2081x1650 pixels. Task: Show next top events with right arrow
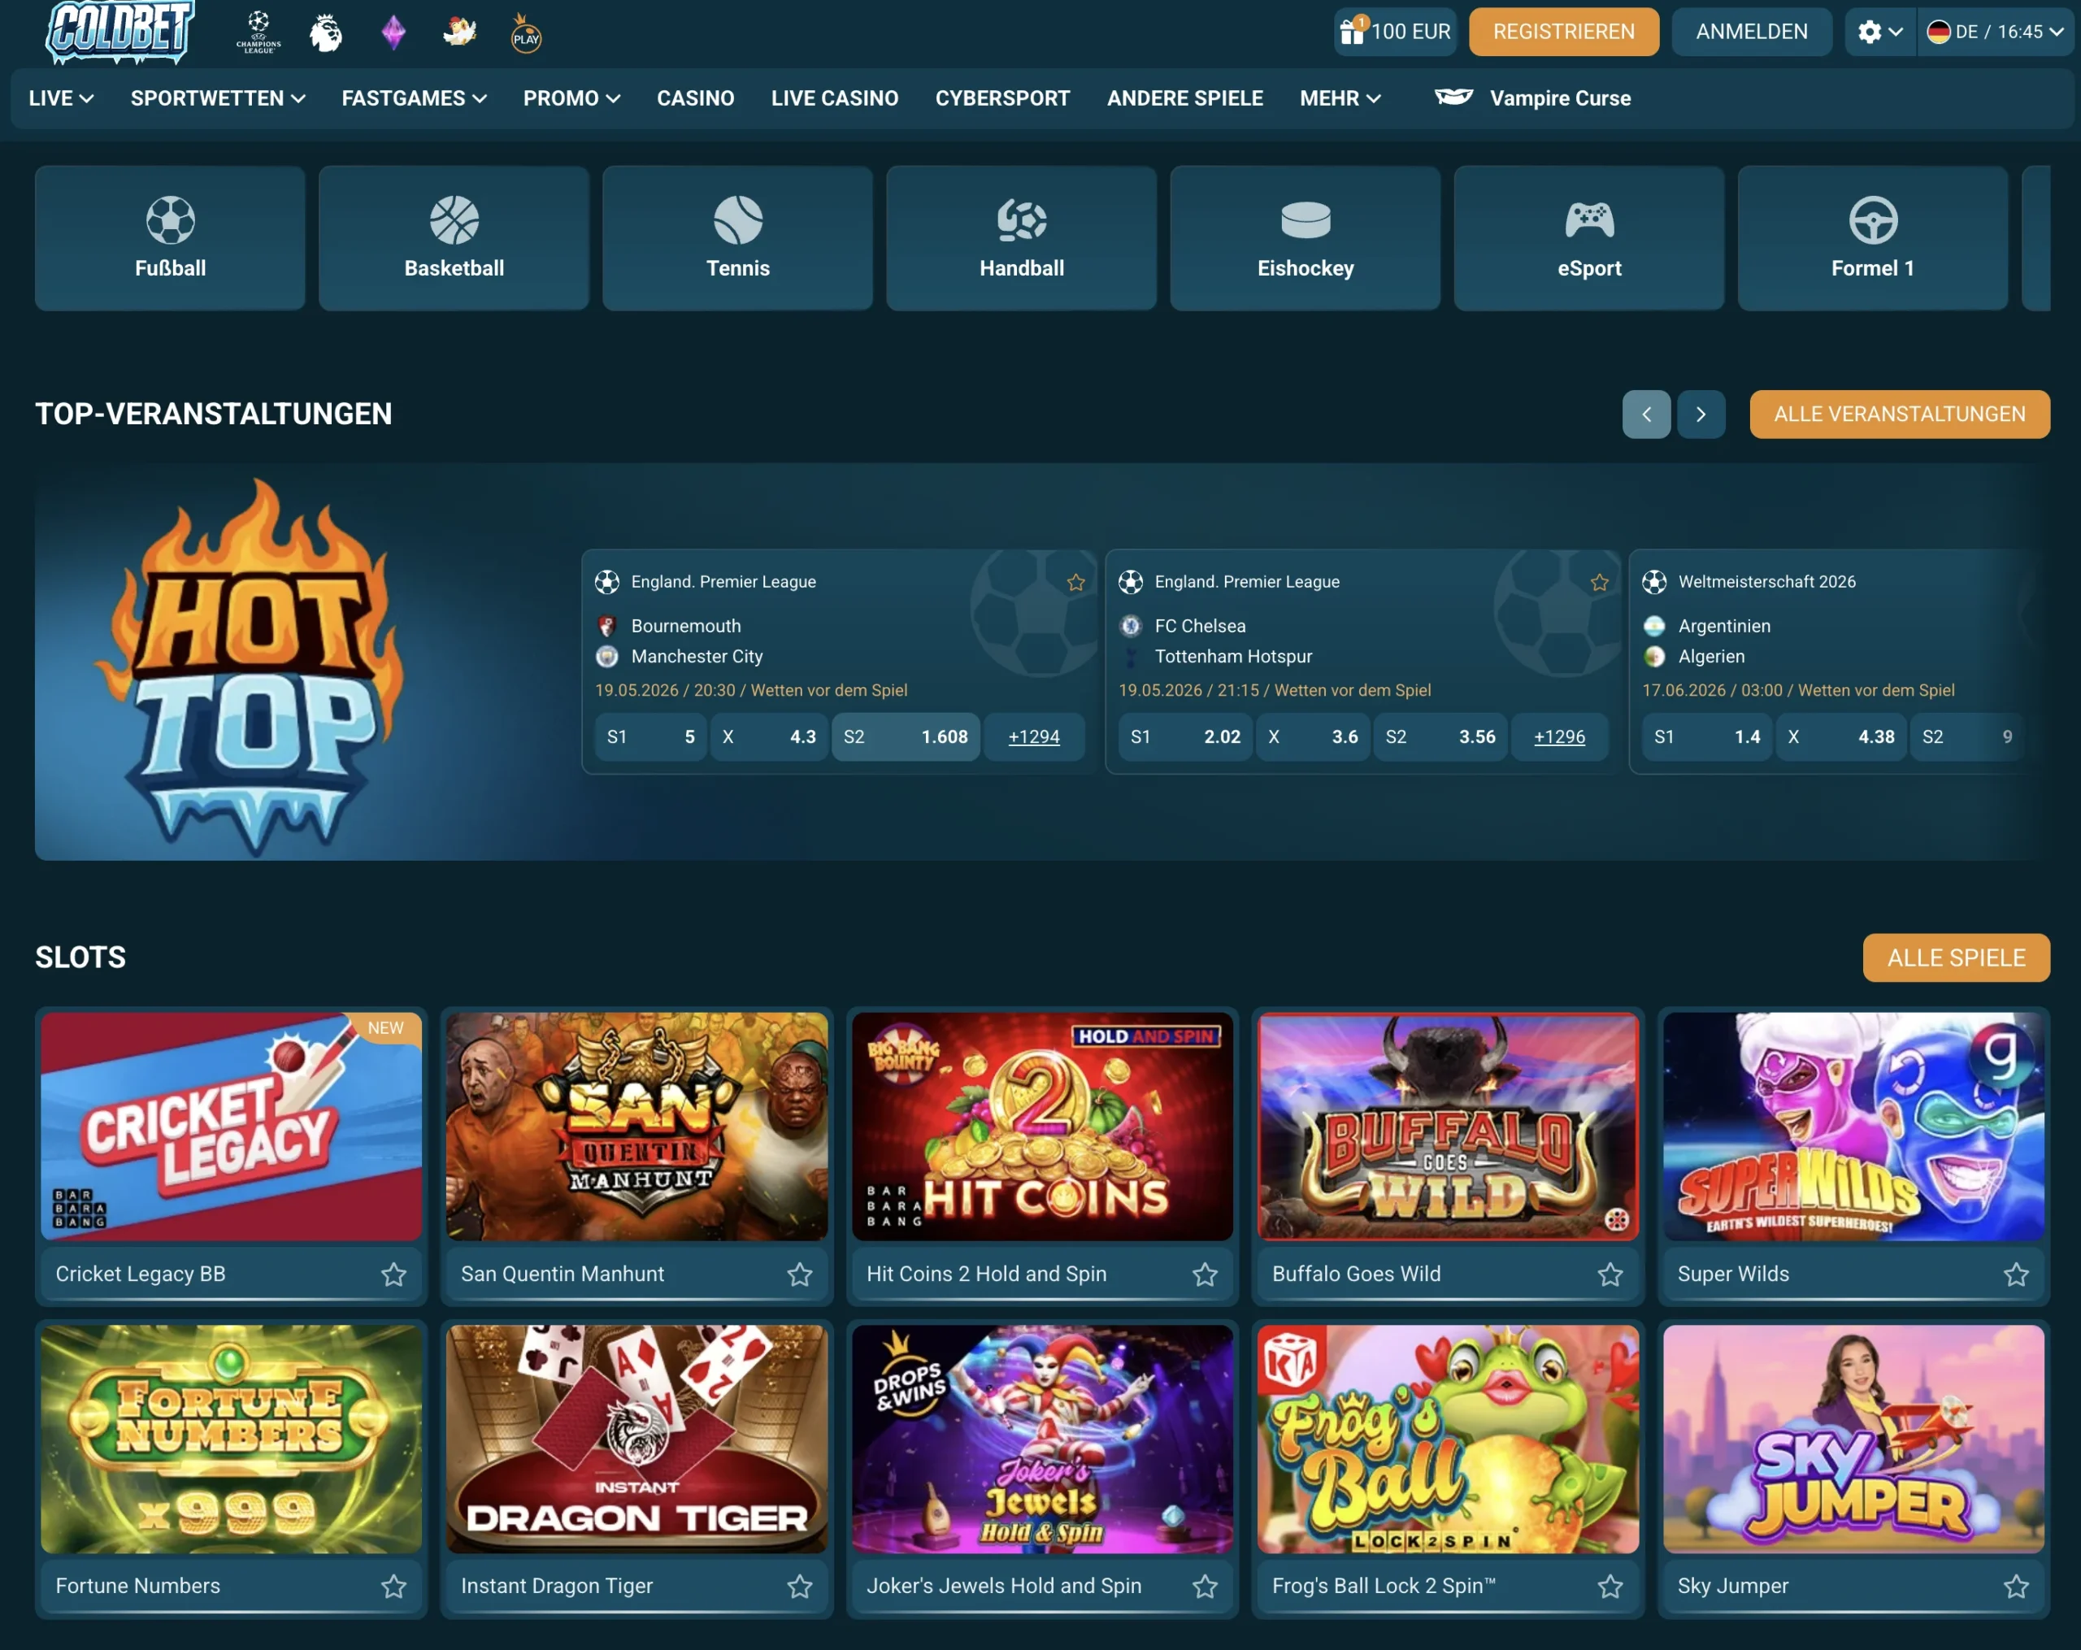[x=1701, y=415]
